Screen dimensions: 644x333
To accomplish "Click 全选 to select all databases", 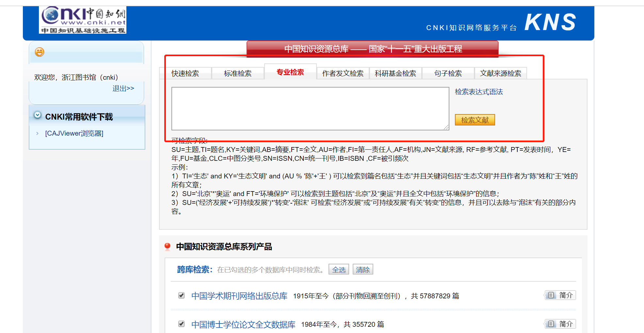I will (x=339, y=270).
